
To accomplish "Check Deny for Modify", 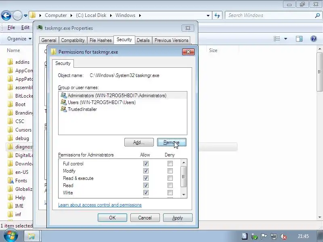I will pos(170,171).
